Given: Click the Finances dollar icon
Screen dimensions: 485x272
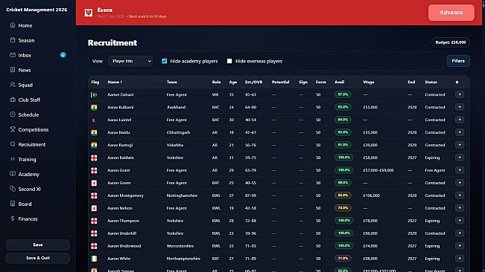Looking at the screenshot, I should 13,218.
